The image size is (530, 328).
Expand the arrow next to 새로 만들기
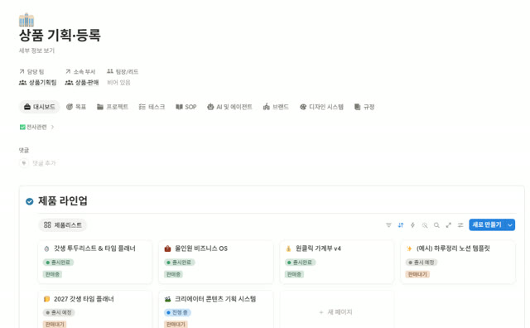tap(510, 224)
